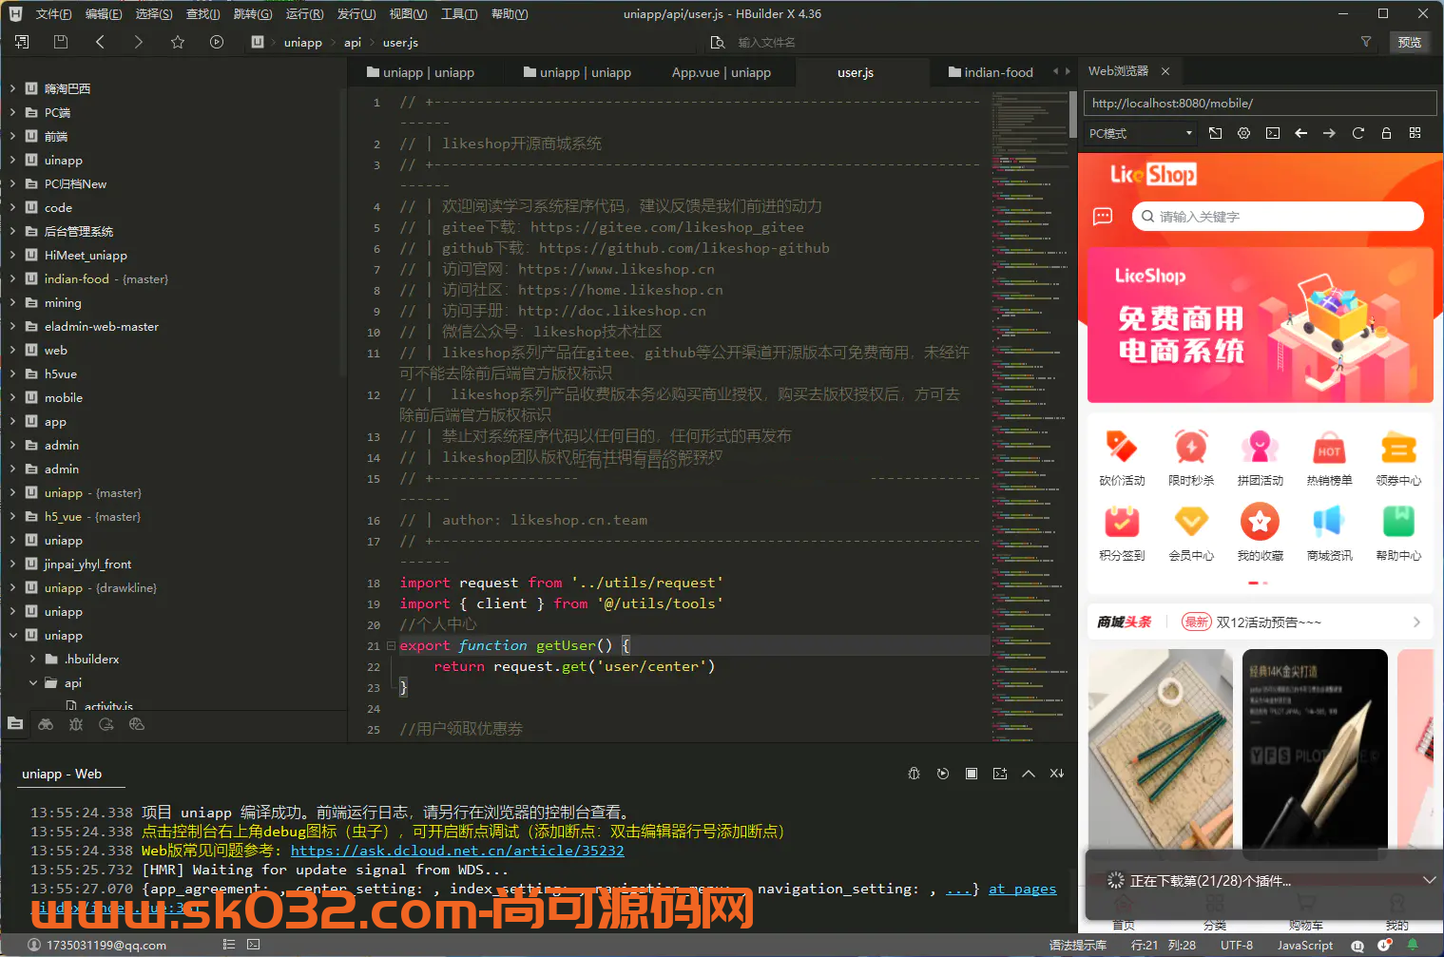
Task: Go back using the toolbar back arrow
Action: [x=100, y=42]
